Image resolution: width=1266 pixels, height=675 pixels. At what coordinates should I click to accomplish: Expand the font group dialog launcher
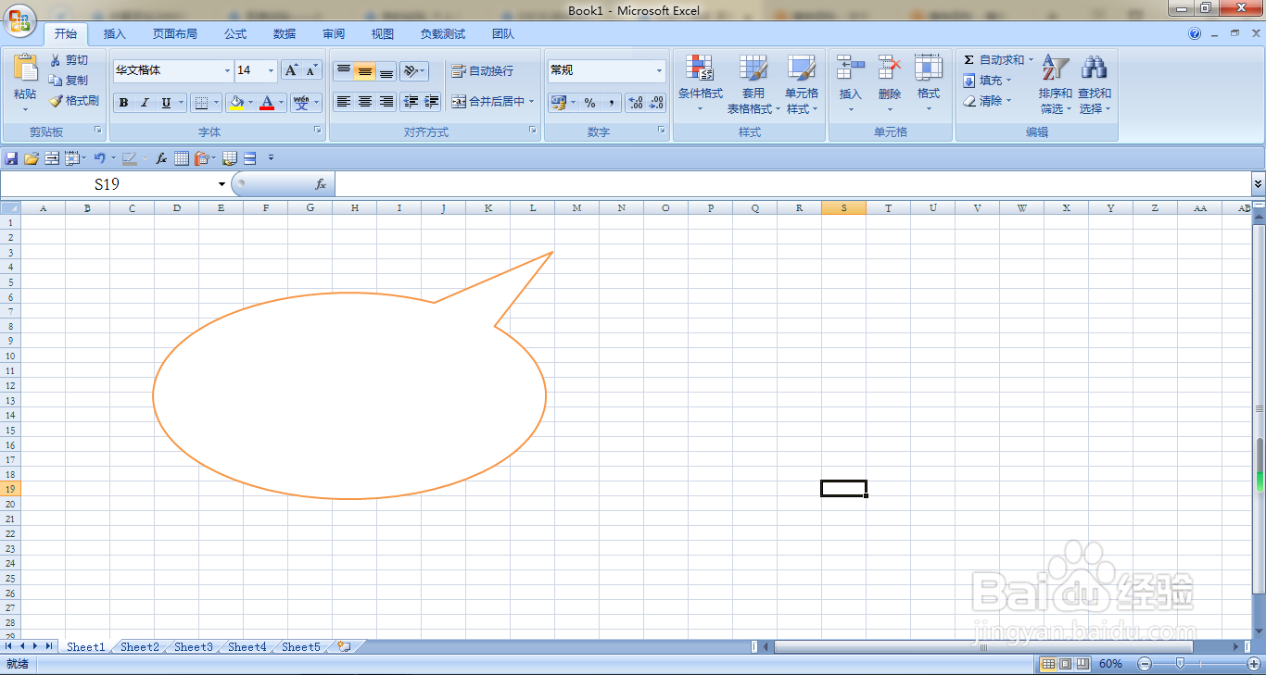(318, 131)
